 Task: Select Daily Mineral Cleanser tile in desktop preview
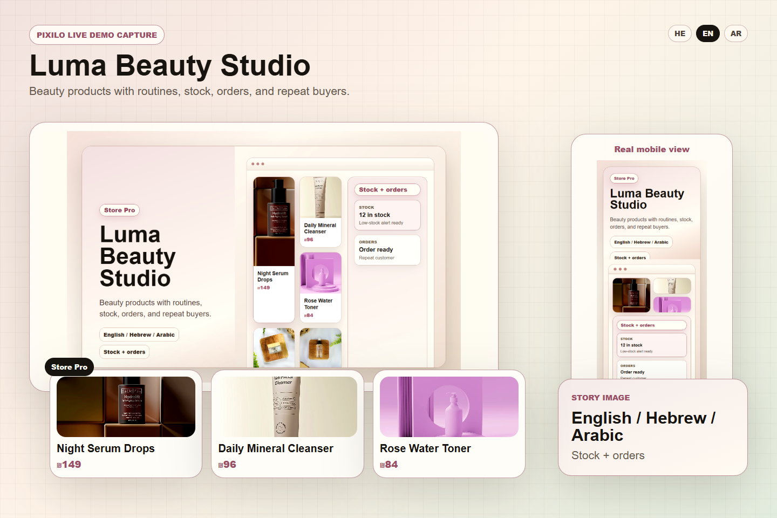tap(321, 212)
